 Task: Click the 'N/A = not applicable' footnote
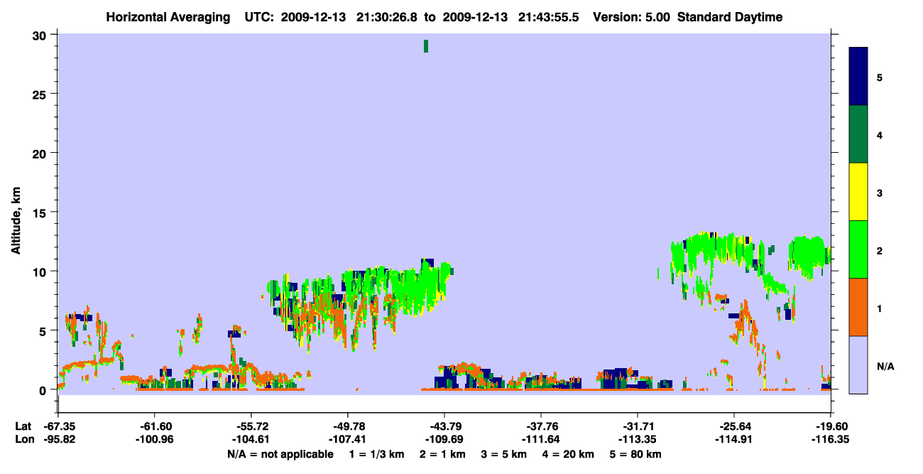[280, 453]
